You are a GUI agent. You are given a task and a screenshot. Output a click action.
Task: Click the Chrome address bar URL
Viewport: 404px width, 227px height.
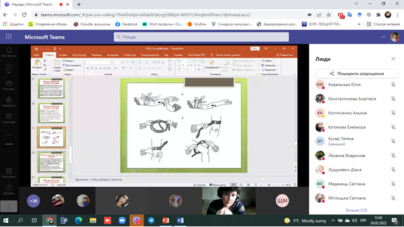point(146,14)
